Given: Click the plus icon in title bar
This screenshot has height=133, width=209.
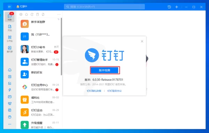Looking at the screenshot, I should point(177,7).
